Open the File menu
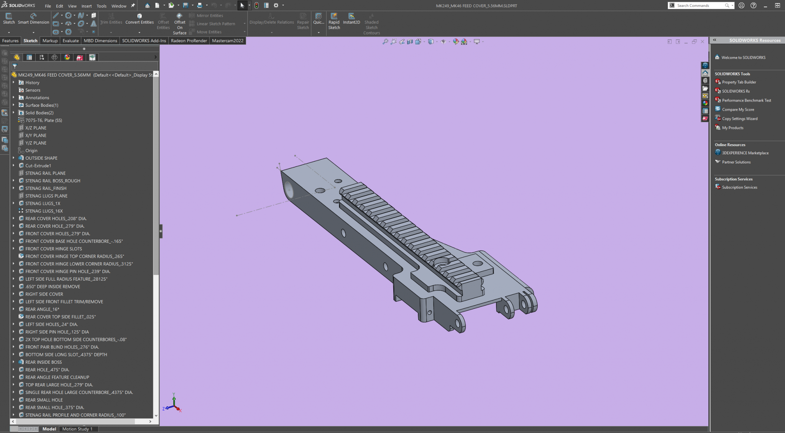Viewport: 785px width, 433px height. (48, 6)
